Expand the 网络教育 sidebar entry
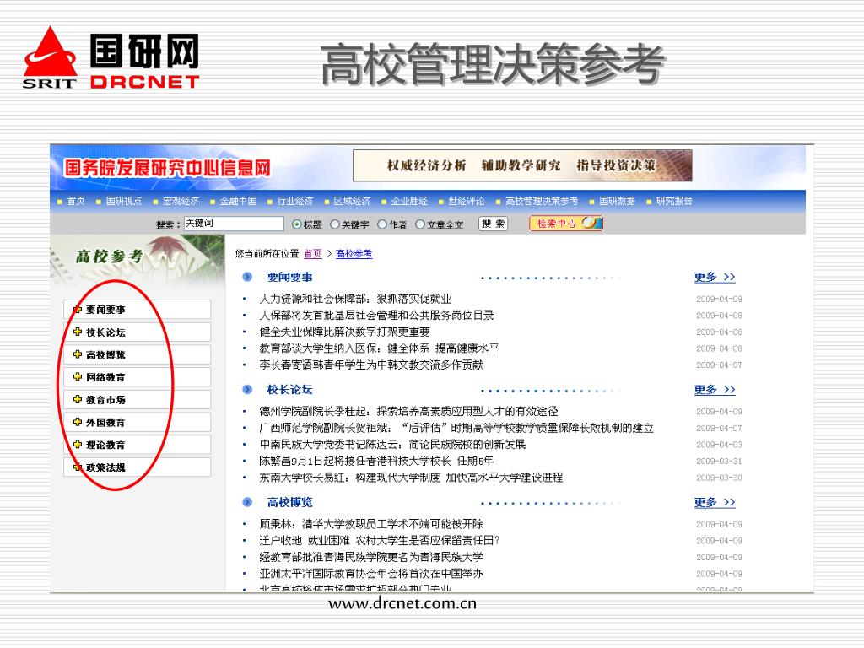This screenshot has height=648, width=864. coord(138,377)
